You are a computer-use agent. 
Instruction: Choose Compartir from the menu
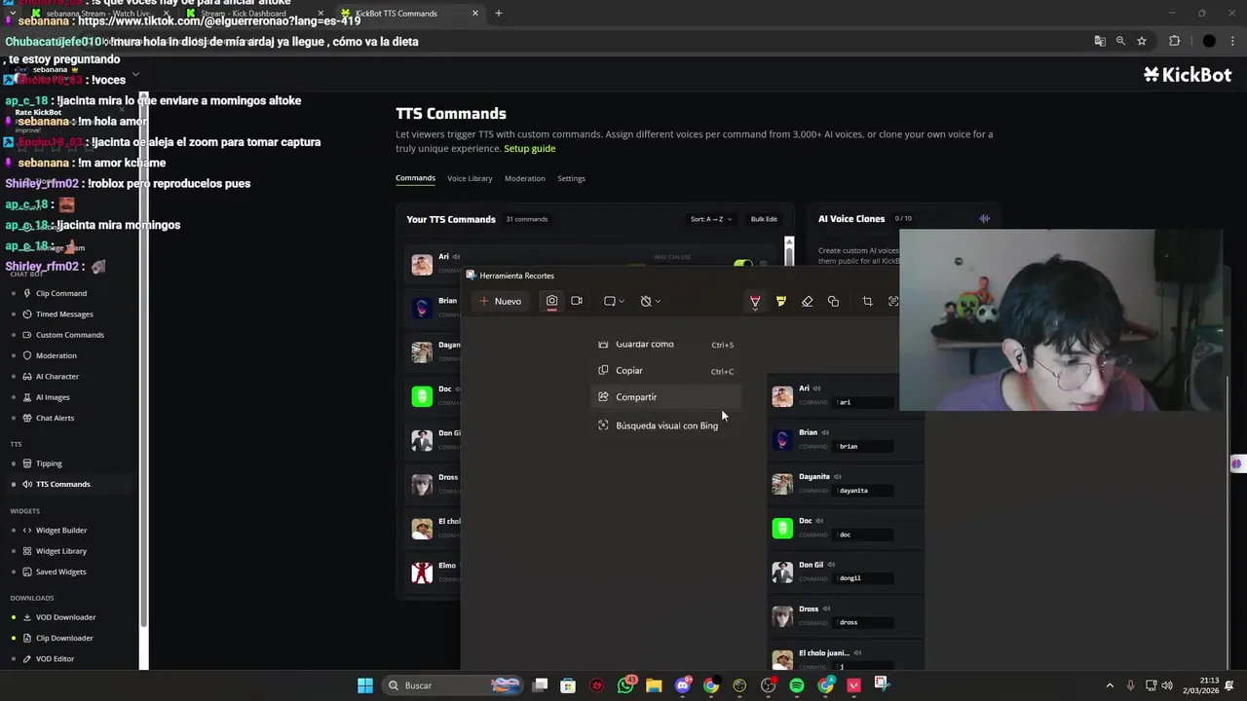(665, 397)
